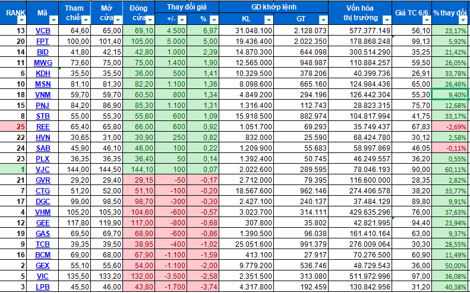
Task: Select VJC rank cell showing 1
Action: pyautogui.click(x=13, y=170)
